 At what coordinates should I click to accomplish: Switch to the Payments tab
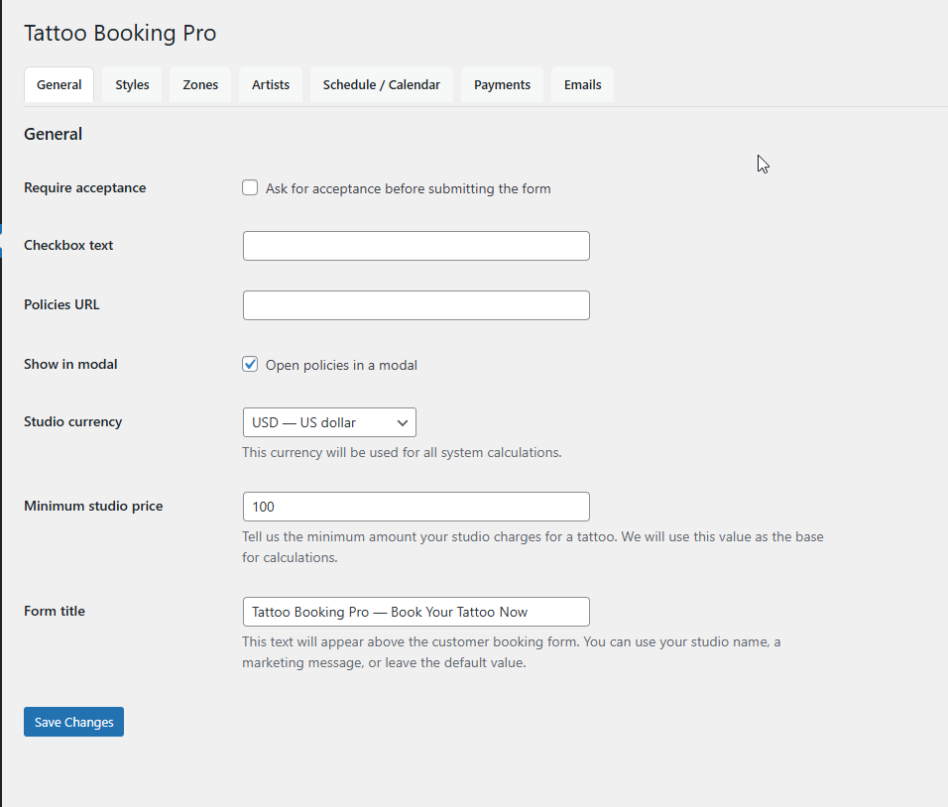pos(502,85)
